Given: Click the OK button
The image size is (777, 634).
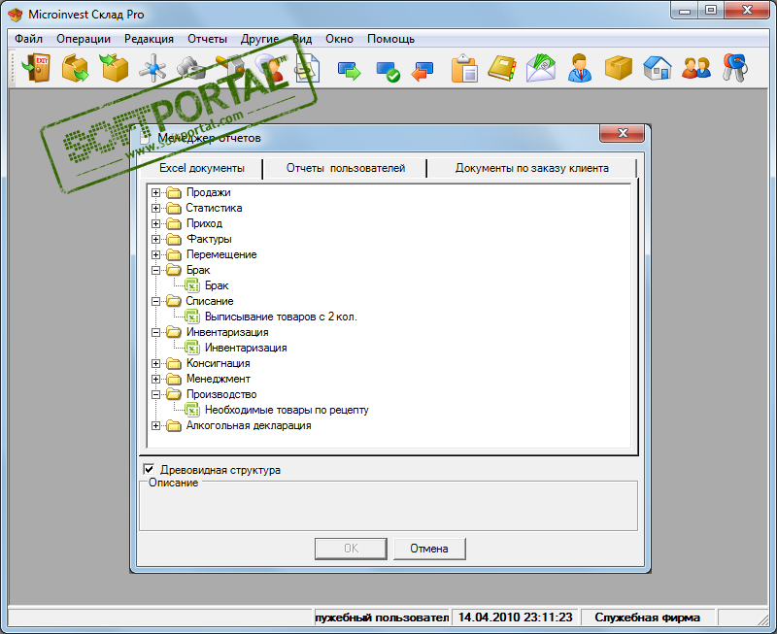Looking at the screenshot, I should [351, 549].
